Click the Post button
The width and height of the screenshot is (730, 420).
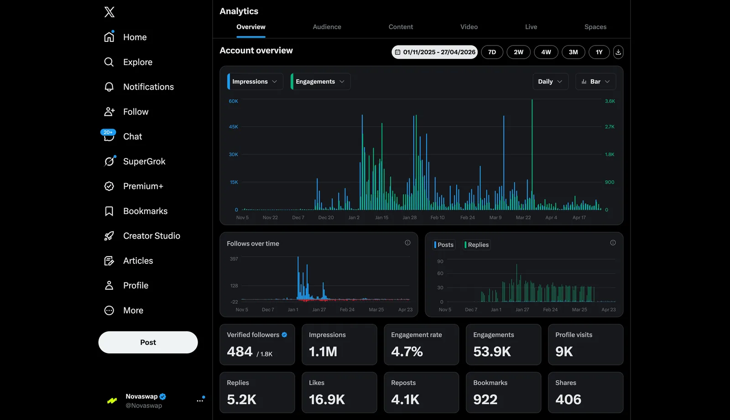[148, 342]
